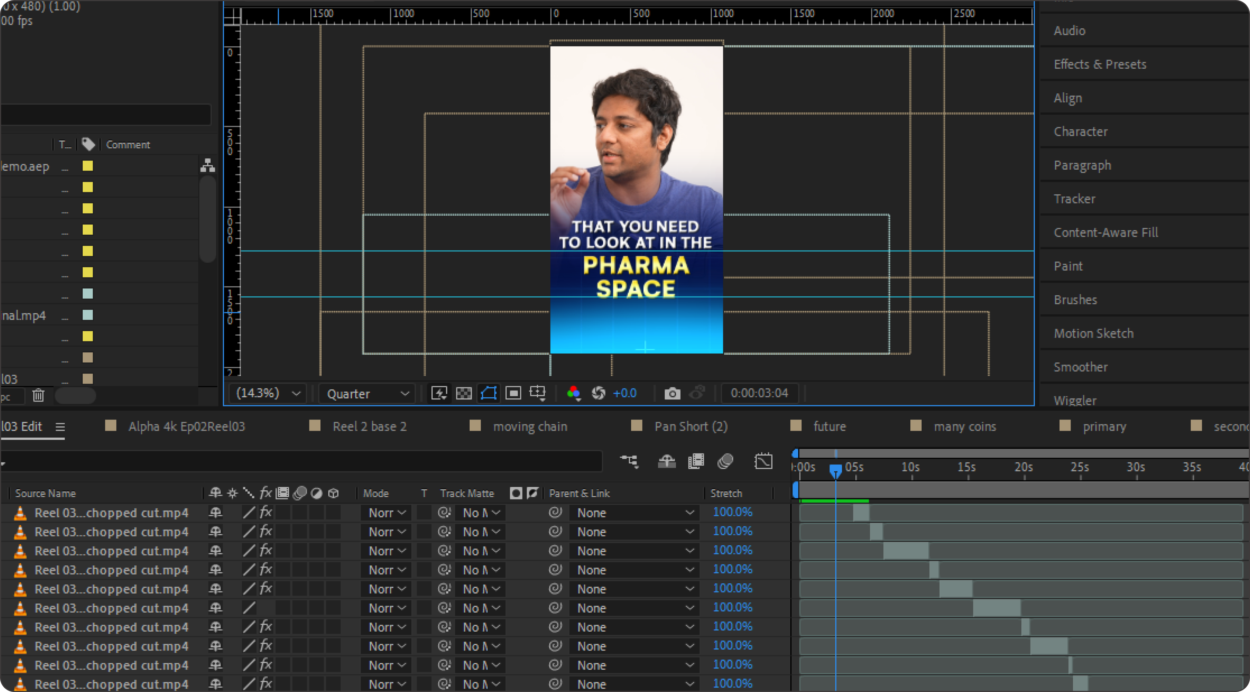Open the l03 Edit panel menu
This screenshot has height=692, width=1250.
pyautogui.click(x=60, y=427)
